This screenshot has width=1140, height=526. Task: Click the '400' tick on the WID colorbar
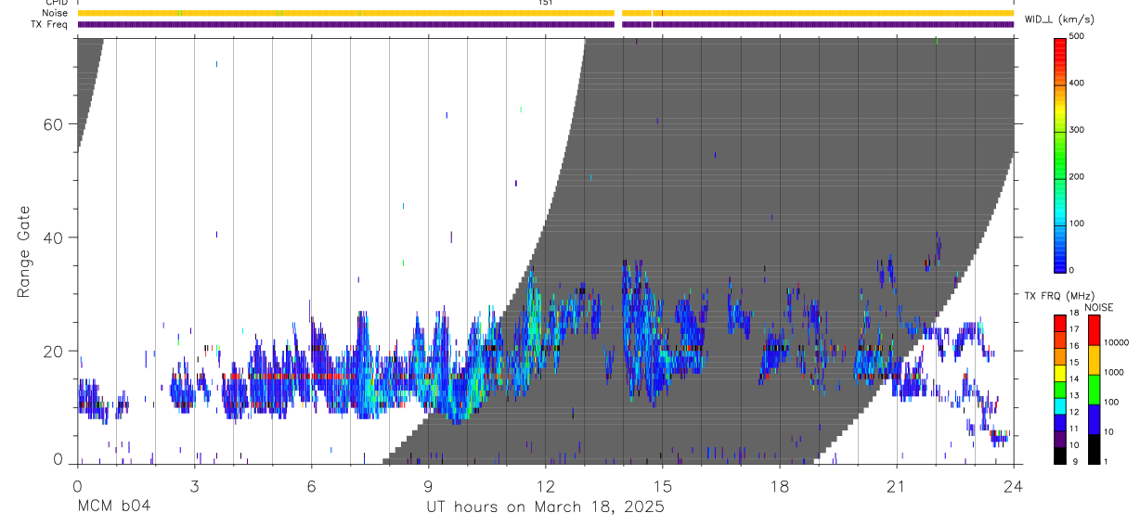click(1078, 83)
